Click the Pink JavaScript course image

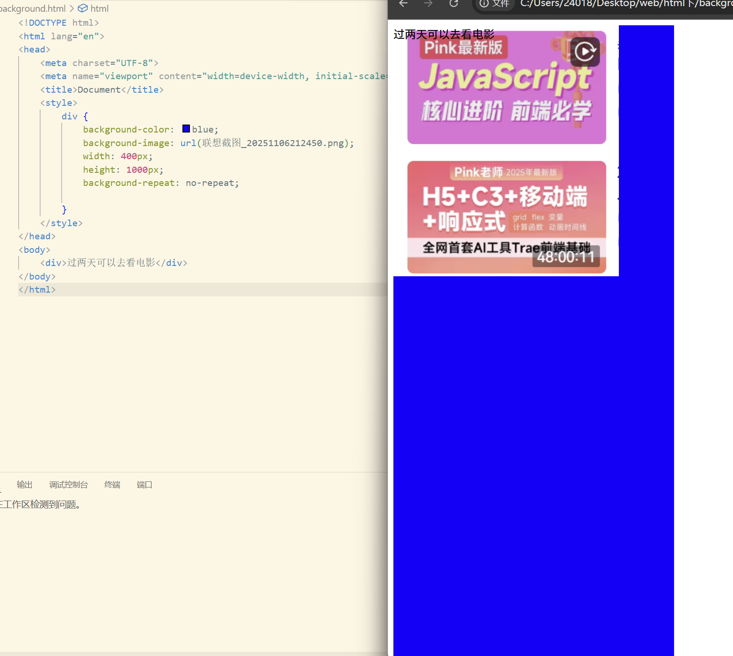[507, 88]
